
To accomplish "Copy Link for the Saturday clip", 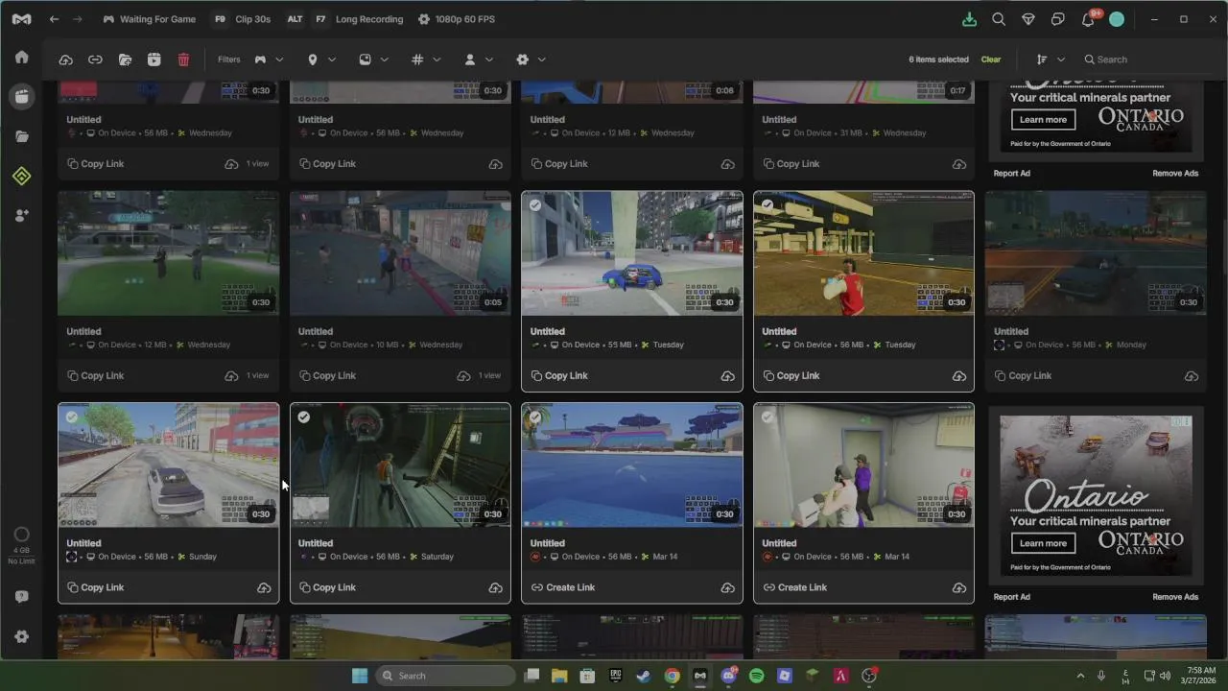I will (x=327, y=587).
